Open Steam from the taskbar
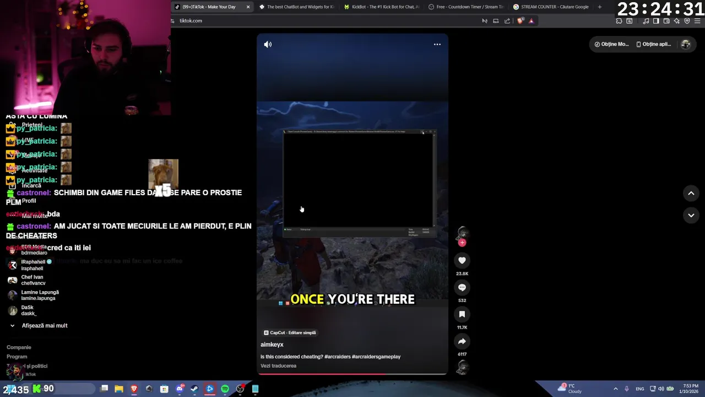 pyautogui.click(x=194, y=389)
